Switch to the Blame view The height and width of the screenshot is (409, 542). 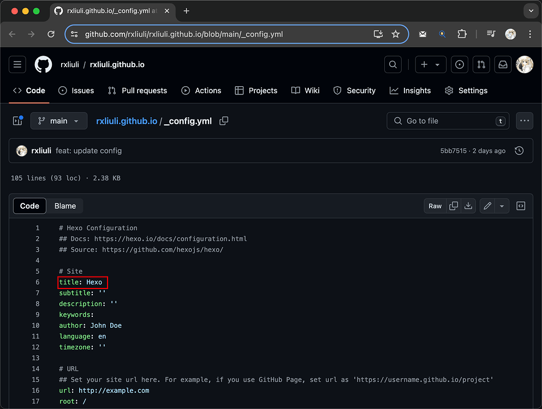point(65,206)
